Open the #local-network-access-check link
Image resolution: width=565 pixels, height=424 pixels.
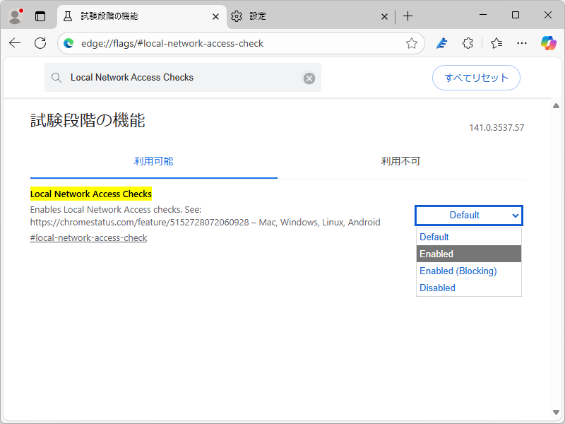click(x=88, y=237)
